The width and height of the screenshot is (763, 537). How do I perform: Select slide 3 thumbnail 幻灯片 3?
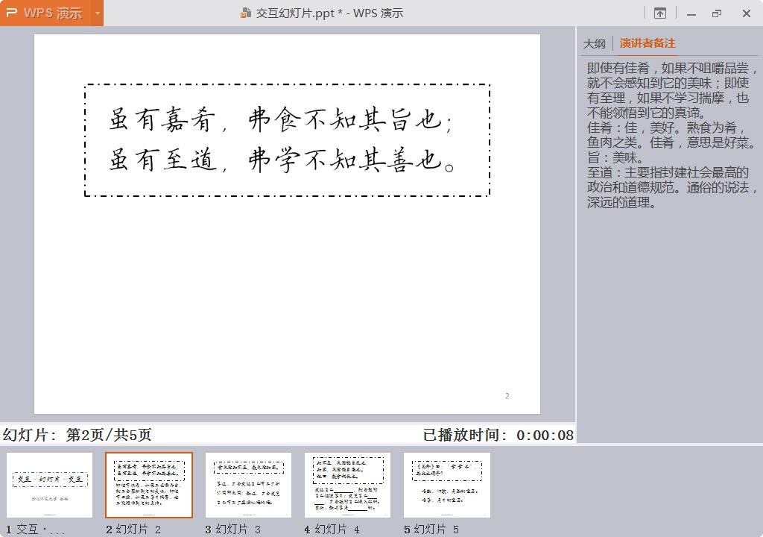point(248,485)
